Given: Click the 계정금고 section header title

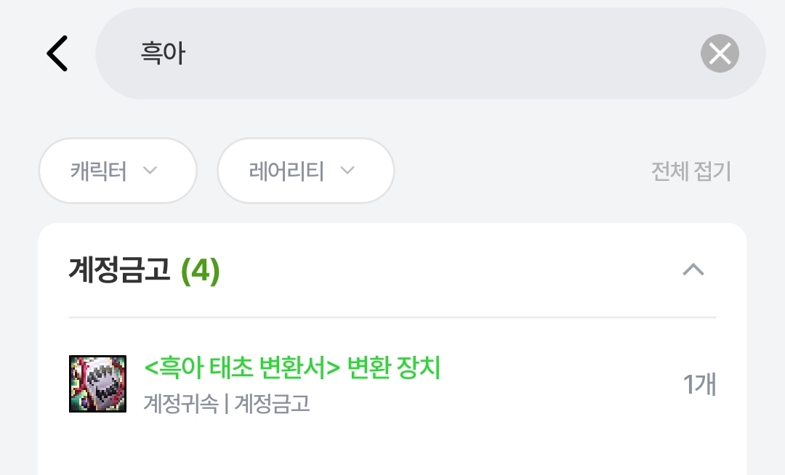Looking at the screenshot, I should [x=120, y=270].
